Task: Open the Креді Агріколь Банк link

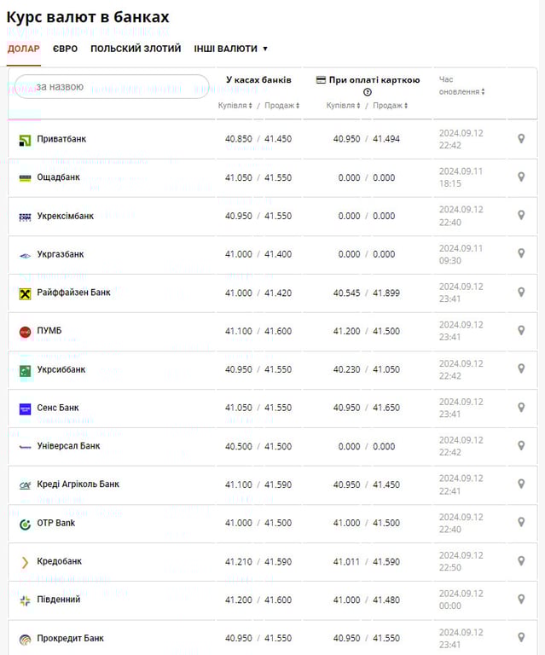Action: tap(78, 484)
